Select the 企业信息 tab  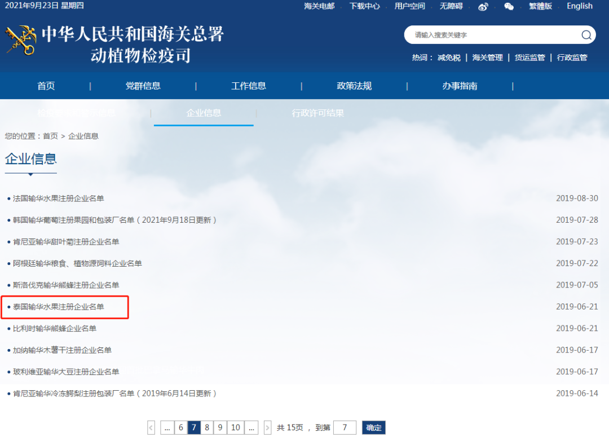tap(204, 113)
